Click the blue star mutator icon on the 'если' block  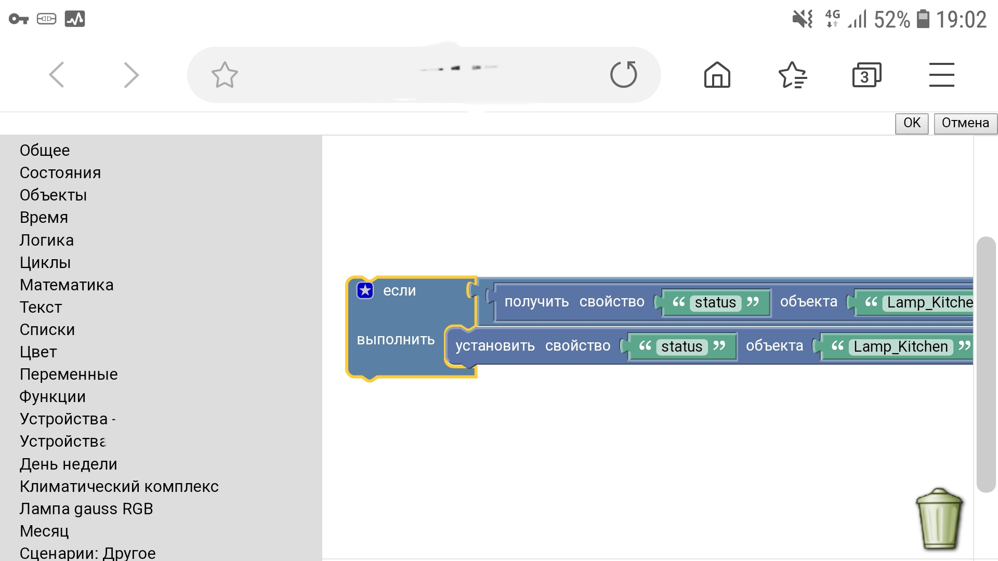(x=365, y=290)
